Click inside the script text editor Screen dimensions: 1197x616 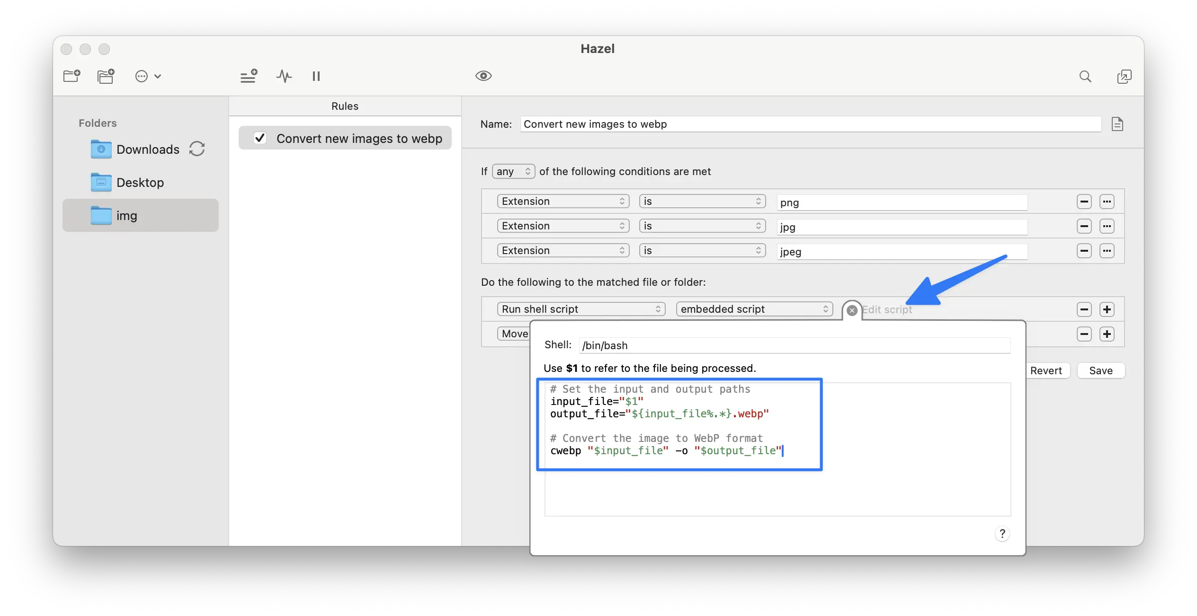click(x=777, y=449)
